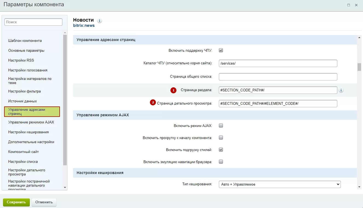Click the main panel scrollbar down arrow

click(x=359, y=187)
